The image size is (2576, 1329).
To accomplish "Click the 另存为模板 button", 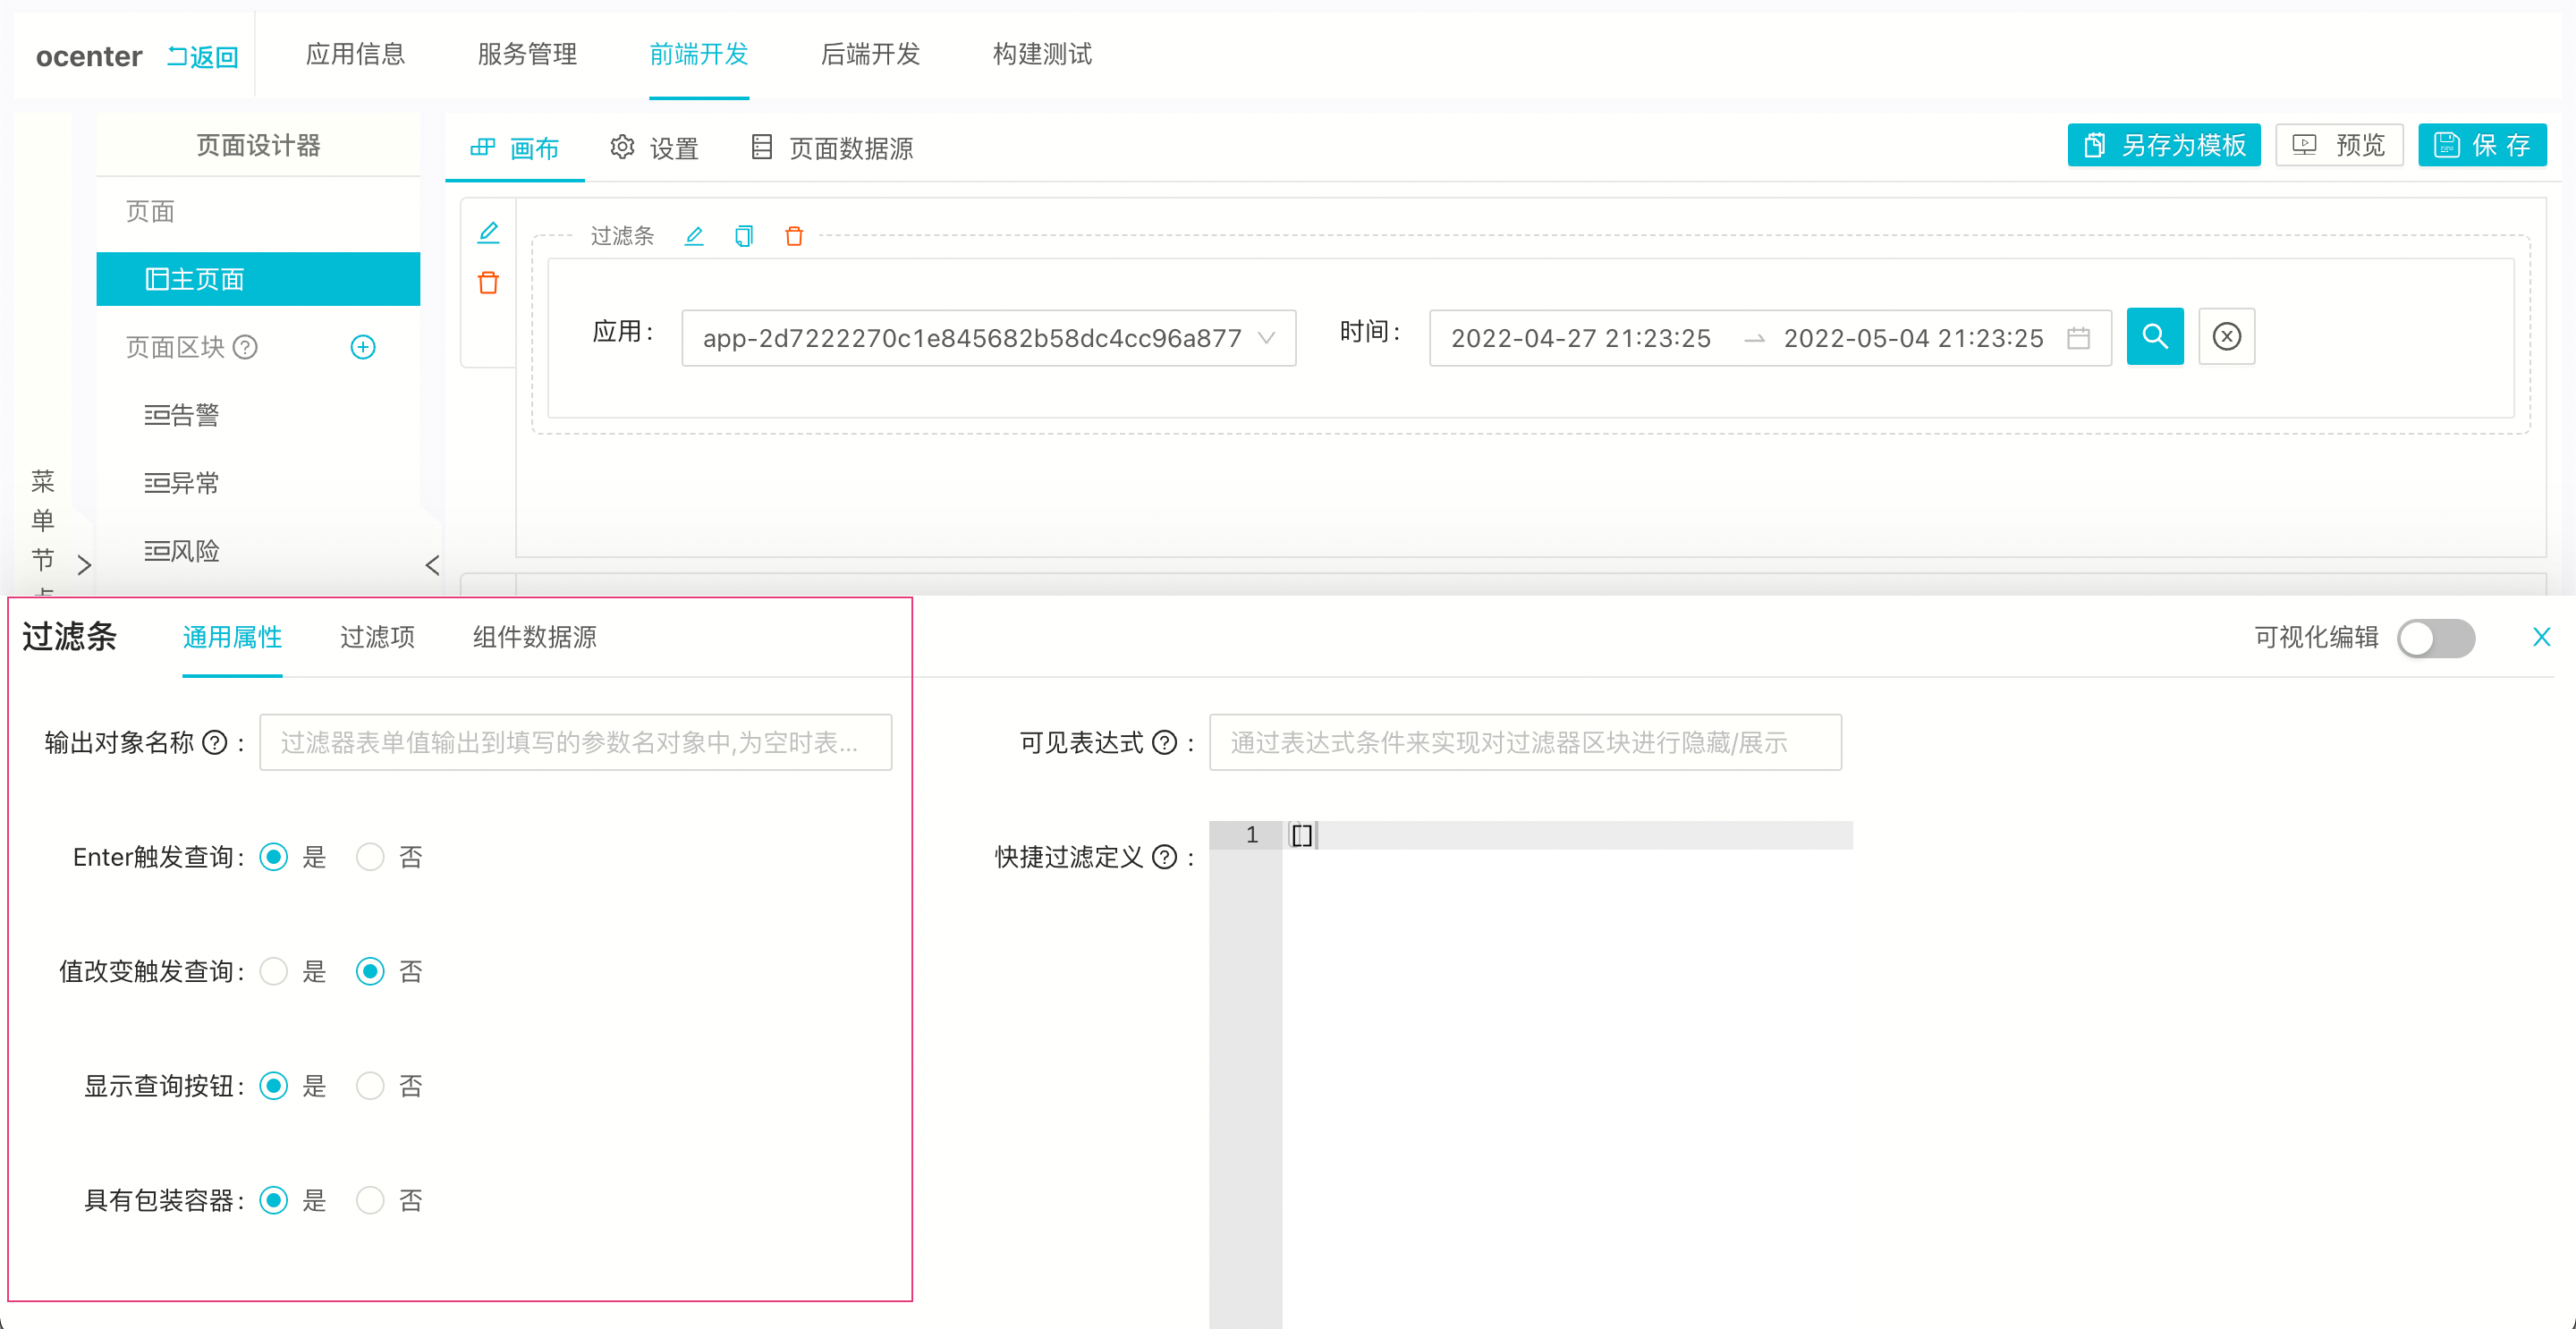I will pos(2164,146).
